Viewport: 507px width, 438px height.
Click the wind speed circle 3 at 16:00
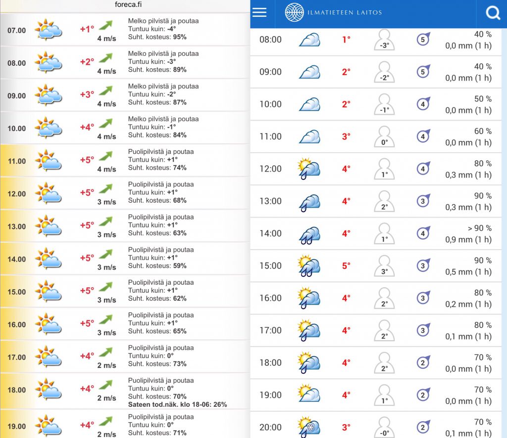click(423, 297)
